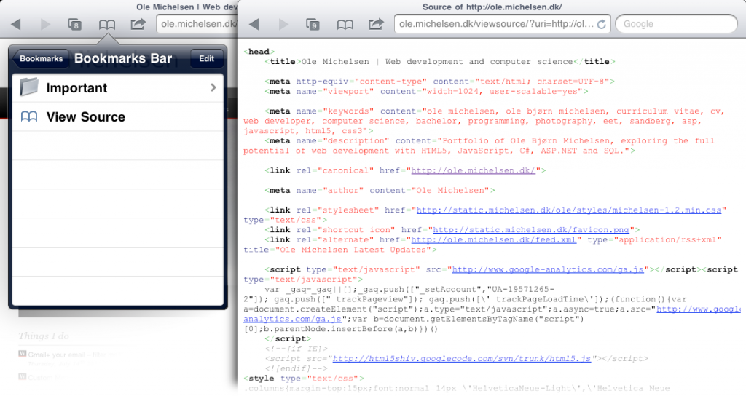Viewport: 746px width, 396px height.
Task: Tap the folder icon beside Important
Action: click(x=29, y=87)
